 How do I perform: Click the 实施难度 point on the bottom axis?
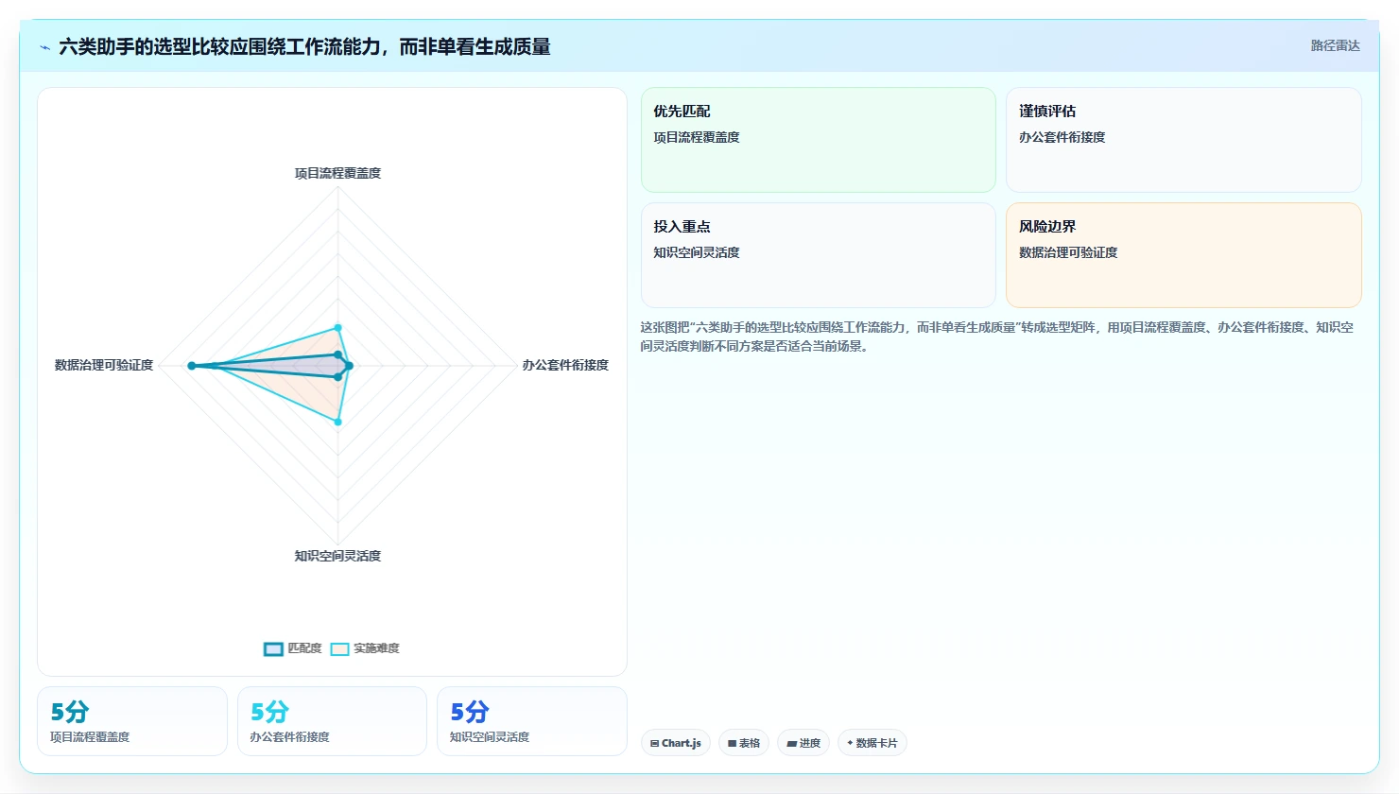[337, 422]
